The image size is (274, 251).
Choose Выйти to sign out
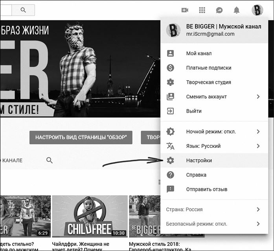(194, 111)
